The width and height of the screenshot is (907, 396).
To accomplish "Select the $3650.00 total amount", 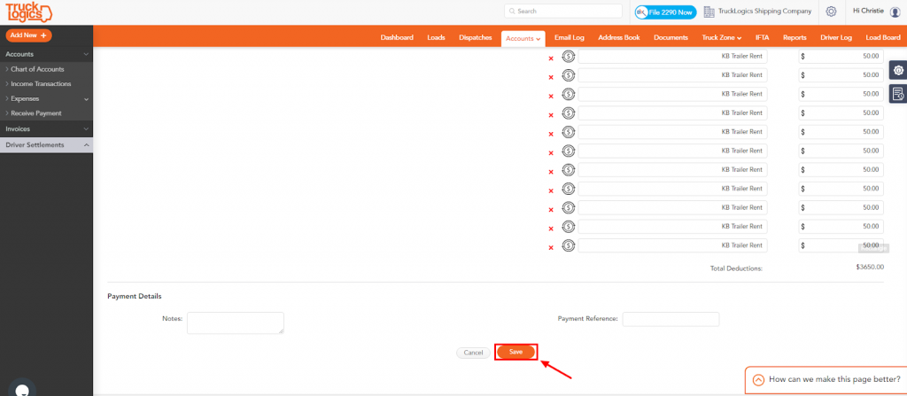I will pos(870,267).
